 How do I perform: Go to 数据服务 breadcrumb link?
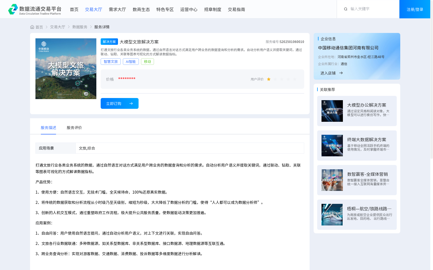[x=80, y=27]
